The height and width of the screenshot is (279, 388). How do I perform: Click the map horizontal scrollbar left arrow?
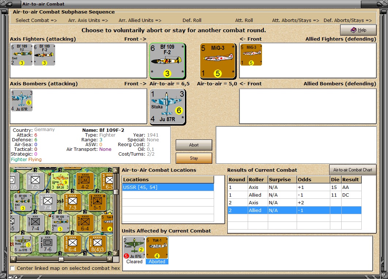pos(13,259)
